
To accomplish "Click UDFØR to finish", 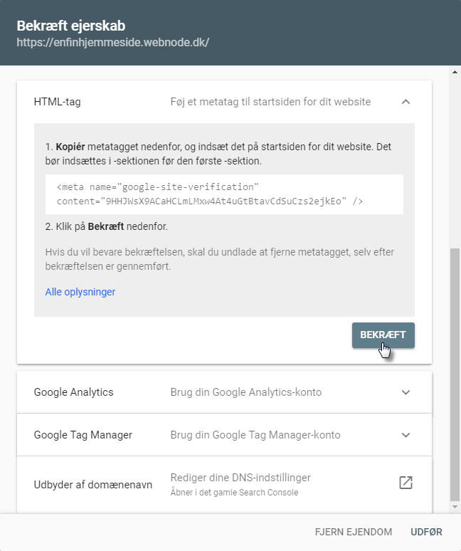I will 426,532.
